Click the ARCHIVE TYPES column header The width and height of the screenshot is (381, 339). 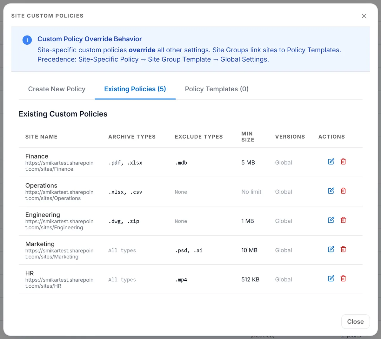(132, 137)
